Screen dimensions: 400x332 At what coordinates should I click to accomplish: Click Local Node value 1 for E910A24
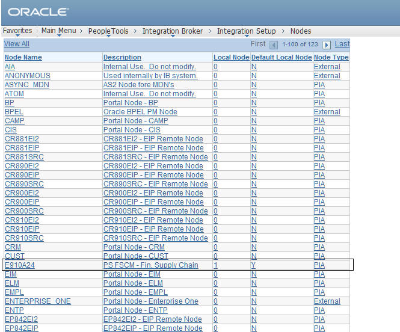(x=215, y=265)
